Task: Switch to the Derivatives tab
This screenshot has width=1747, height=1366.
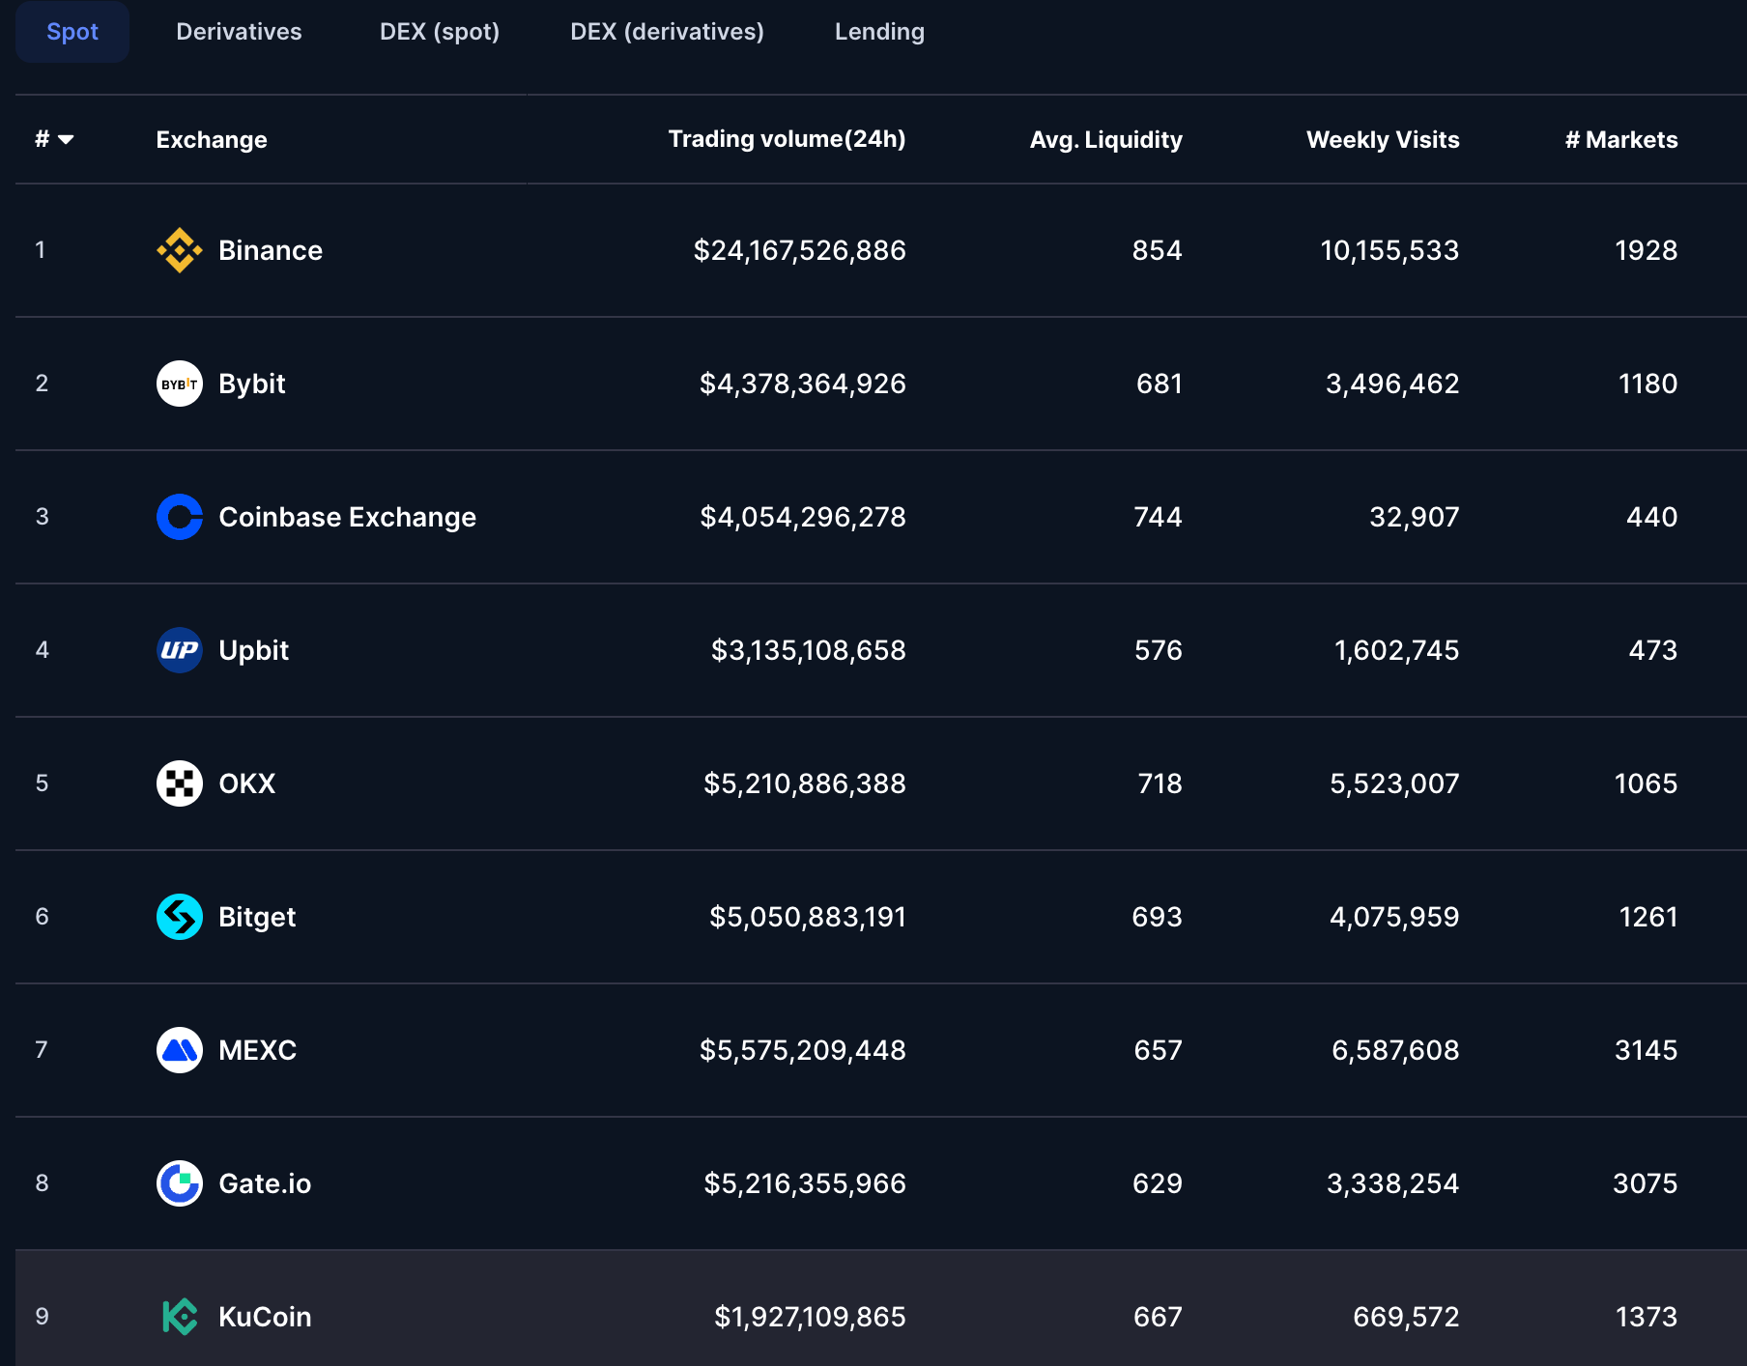Action: tap(239, 32)
